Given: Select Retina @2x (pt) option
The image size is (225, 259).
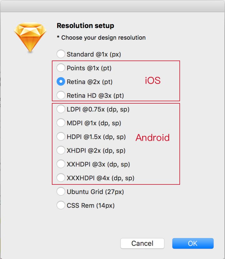Looking at the screenshot, I should (x=61, y=82).
